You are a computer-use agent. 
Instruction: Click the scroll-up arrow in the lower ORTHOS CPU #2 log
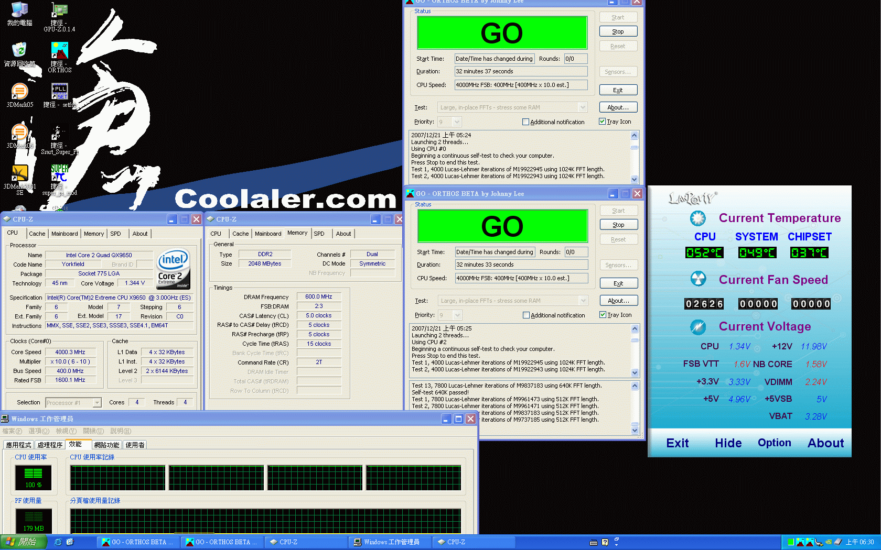pos(635,328)
